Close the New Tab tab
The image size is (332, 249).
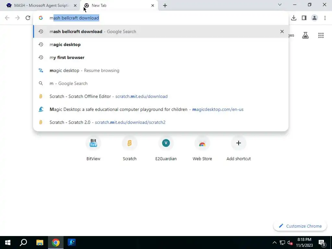(153, 6)
